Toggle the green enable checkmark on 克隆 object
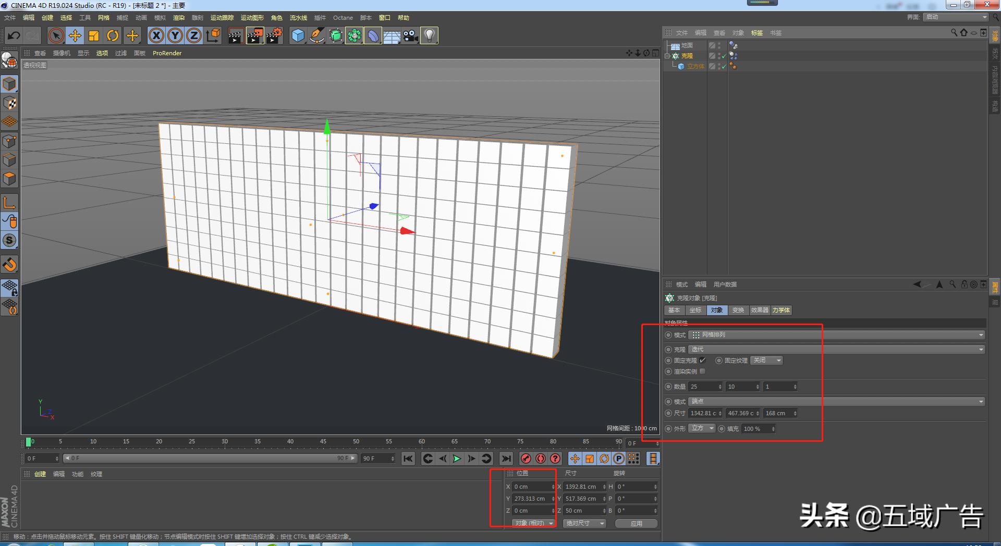 tap(724, 55)
